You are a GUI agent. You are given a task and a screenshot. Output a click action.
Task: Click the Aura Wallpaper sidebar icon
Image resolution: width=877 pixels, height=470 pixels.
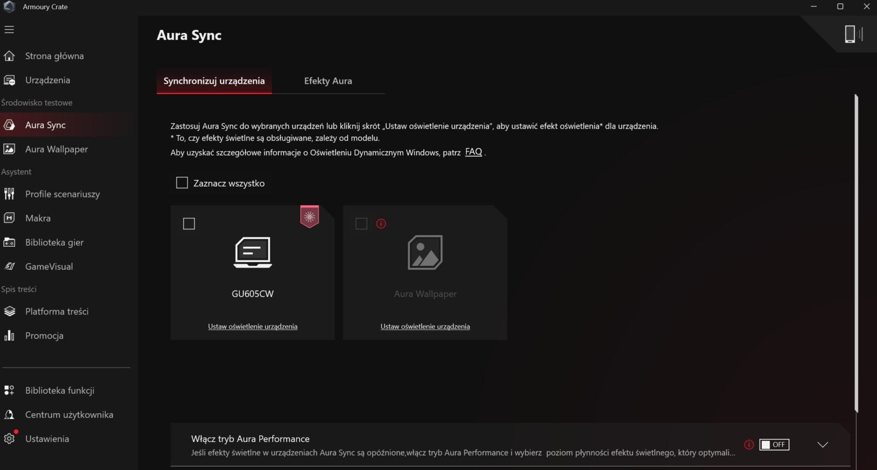point(9,149)
